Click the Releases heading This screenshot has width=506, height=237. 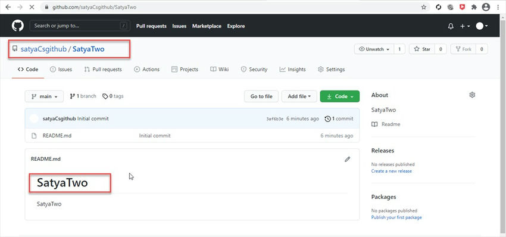pyautogui.click(x=383, y=151)
